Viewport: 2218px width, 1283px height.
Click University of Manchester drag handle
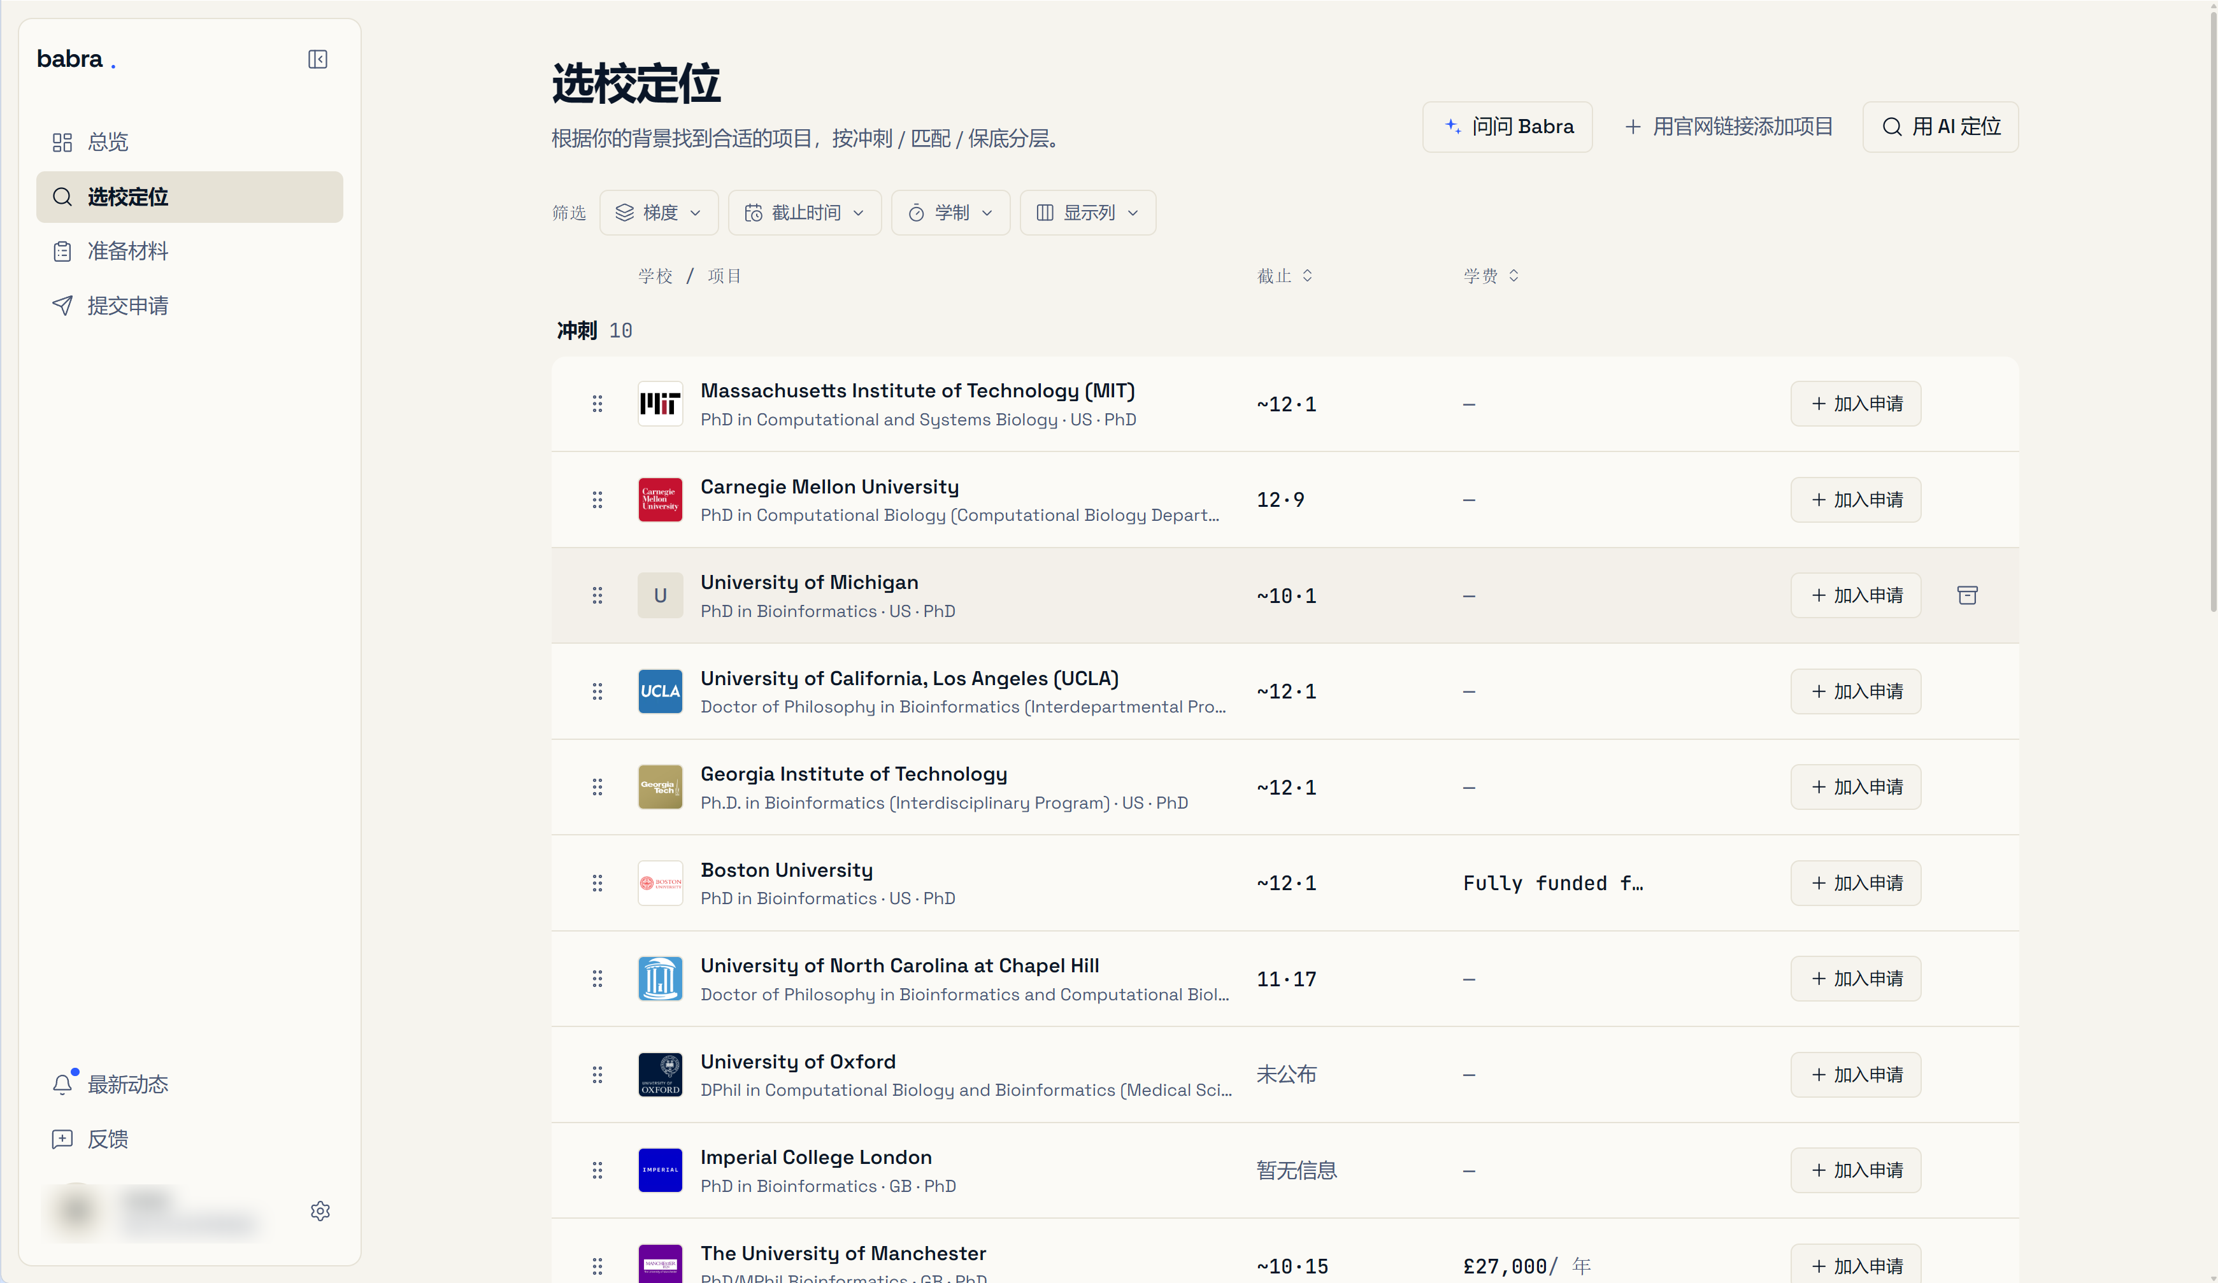(597, 1266)
